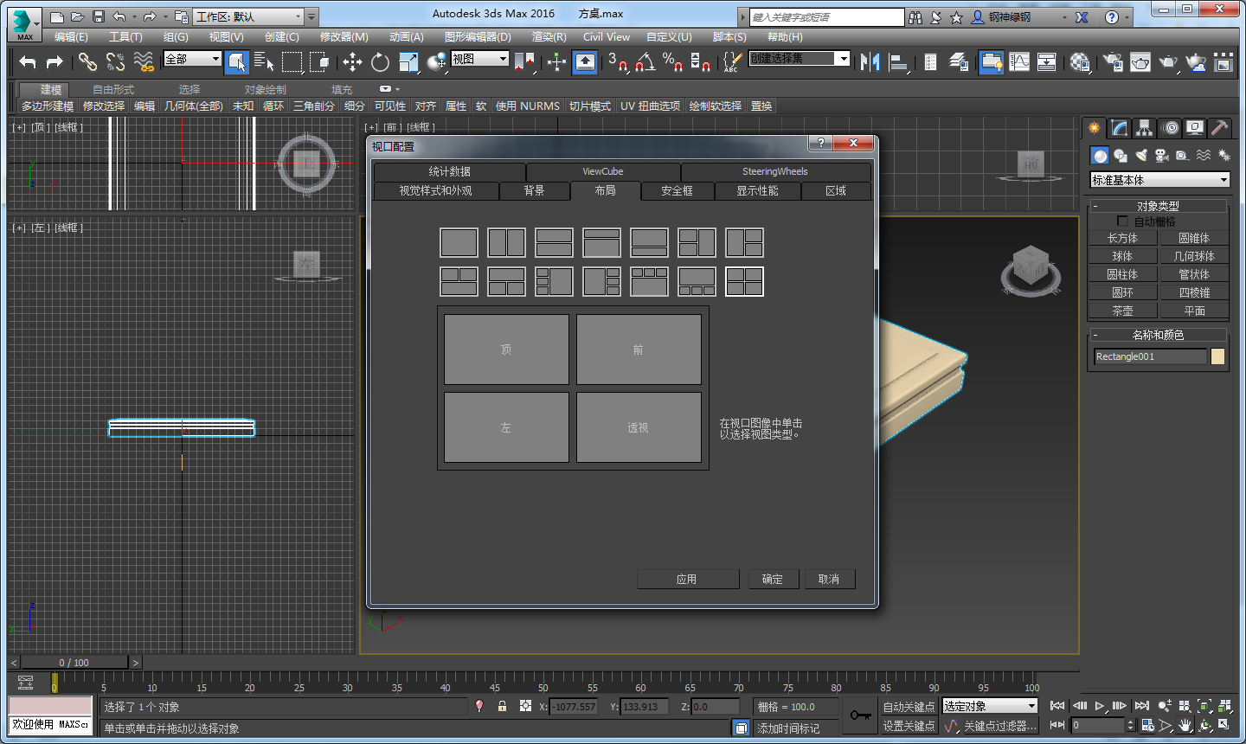Viewport: 1246px width, 744px height.
Task: Open the 渲染(R) menu
Action: point(549,37)
